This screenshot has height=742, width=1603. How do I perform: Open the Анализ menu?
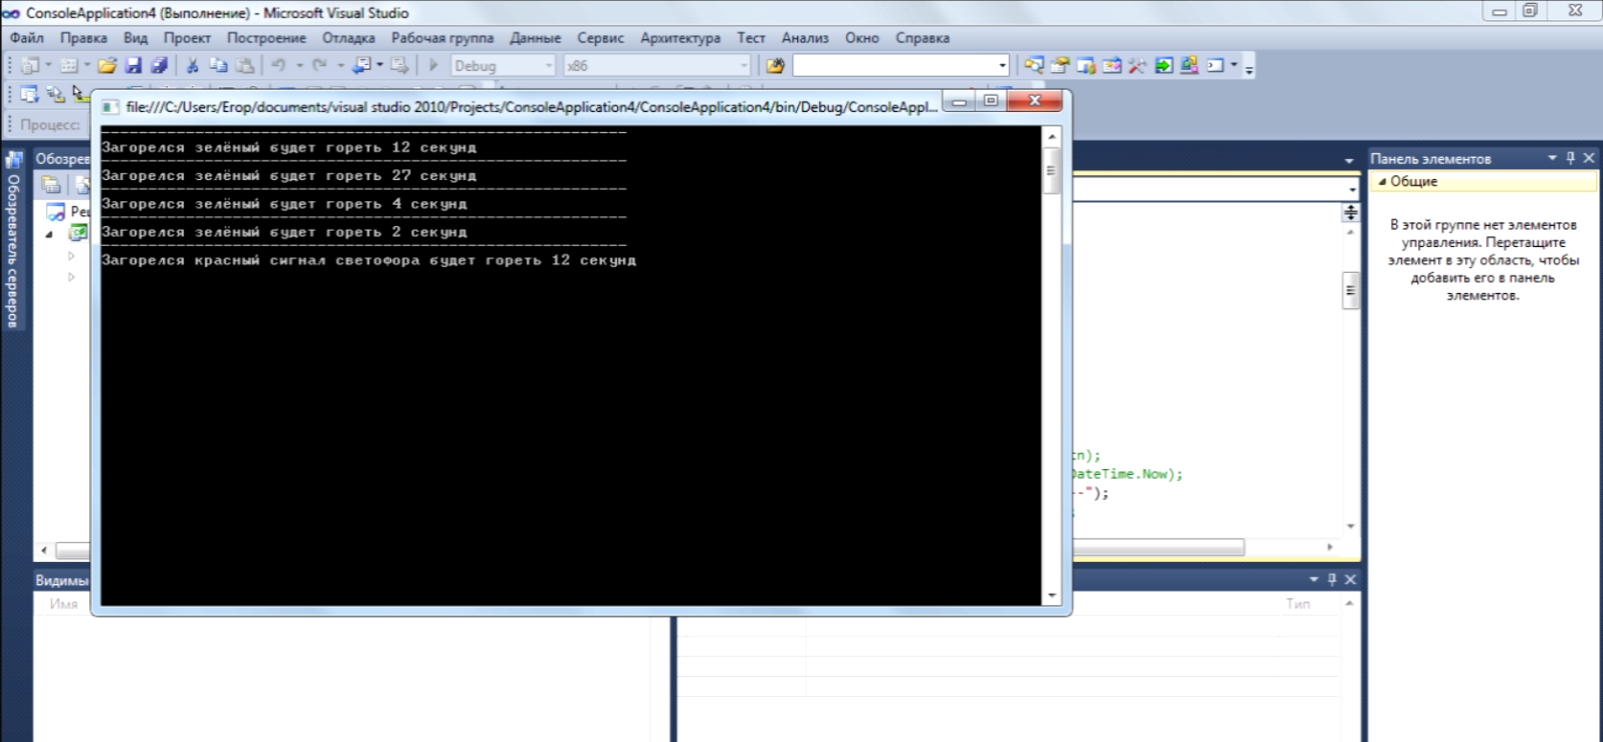point(805,38)
